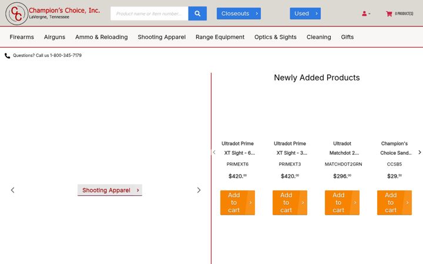
Task: Click the phone icon beside Questions
Action: coord(7,56)
